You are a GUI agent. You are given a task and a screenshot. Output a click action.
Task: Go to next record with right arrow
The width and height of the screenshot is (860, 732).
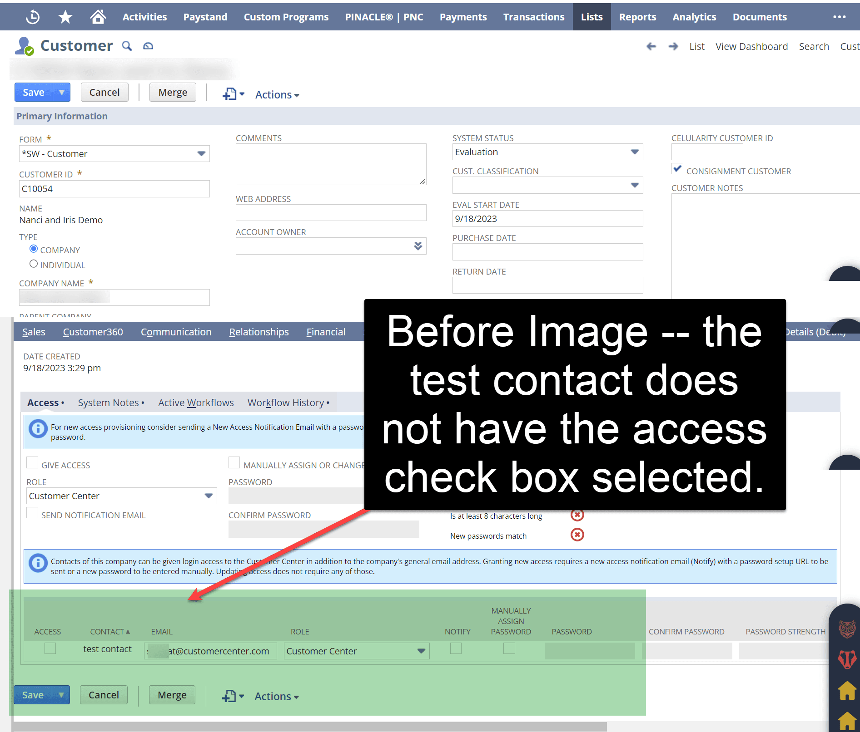click(673, 46)
